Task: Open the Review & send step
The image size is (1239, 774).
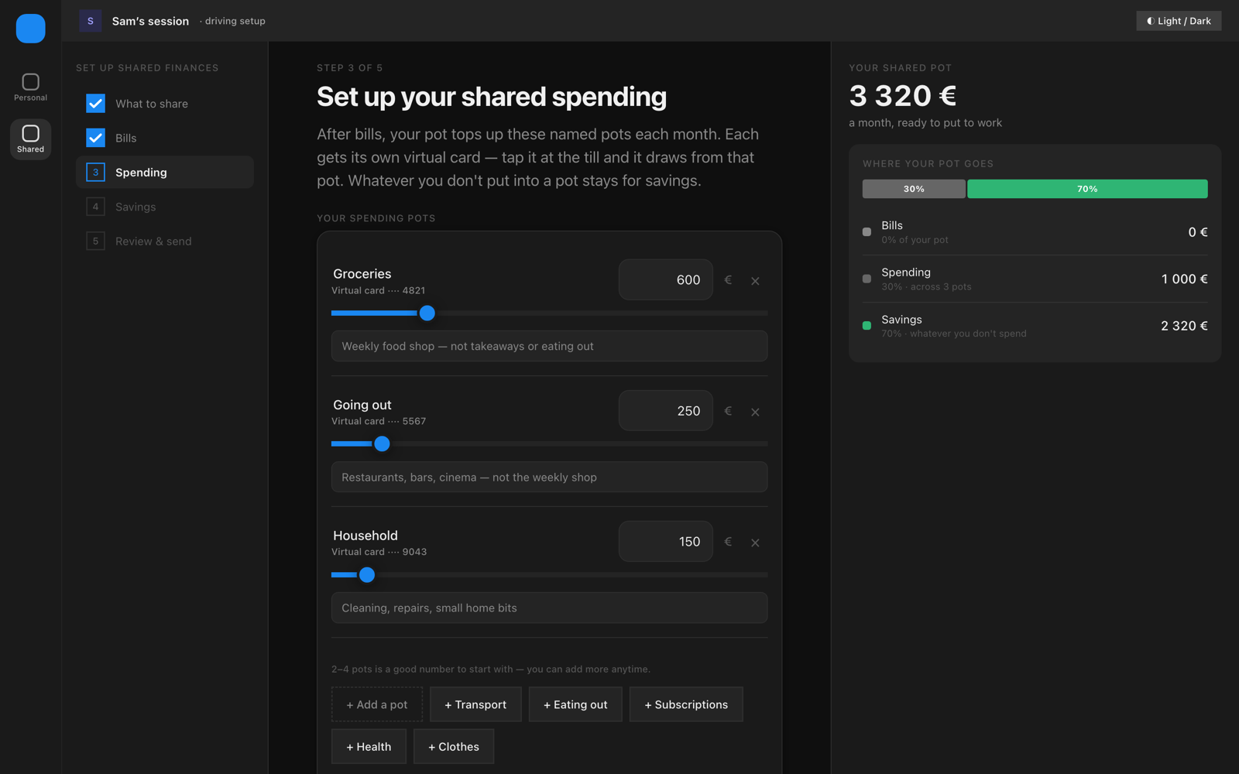Action: click(165, 241)
